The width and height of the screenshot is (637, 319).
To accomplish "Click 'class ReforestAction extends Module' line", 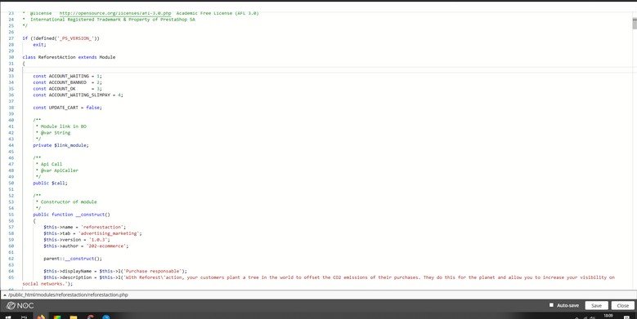I will pyautogui.click(x=69, y=57).
